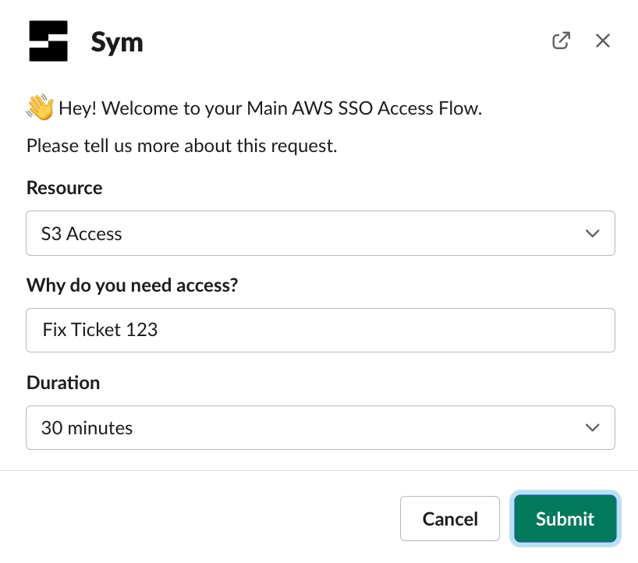Screen dimensions: 638x563
Task: Click the Resource field label
Action: click(64, 188)
